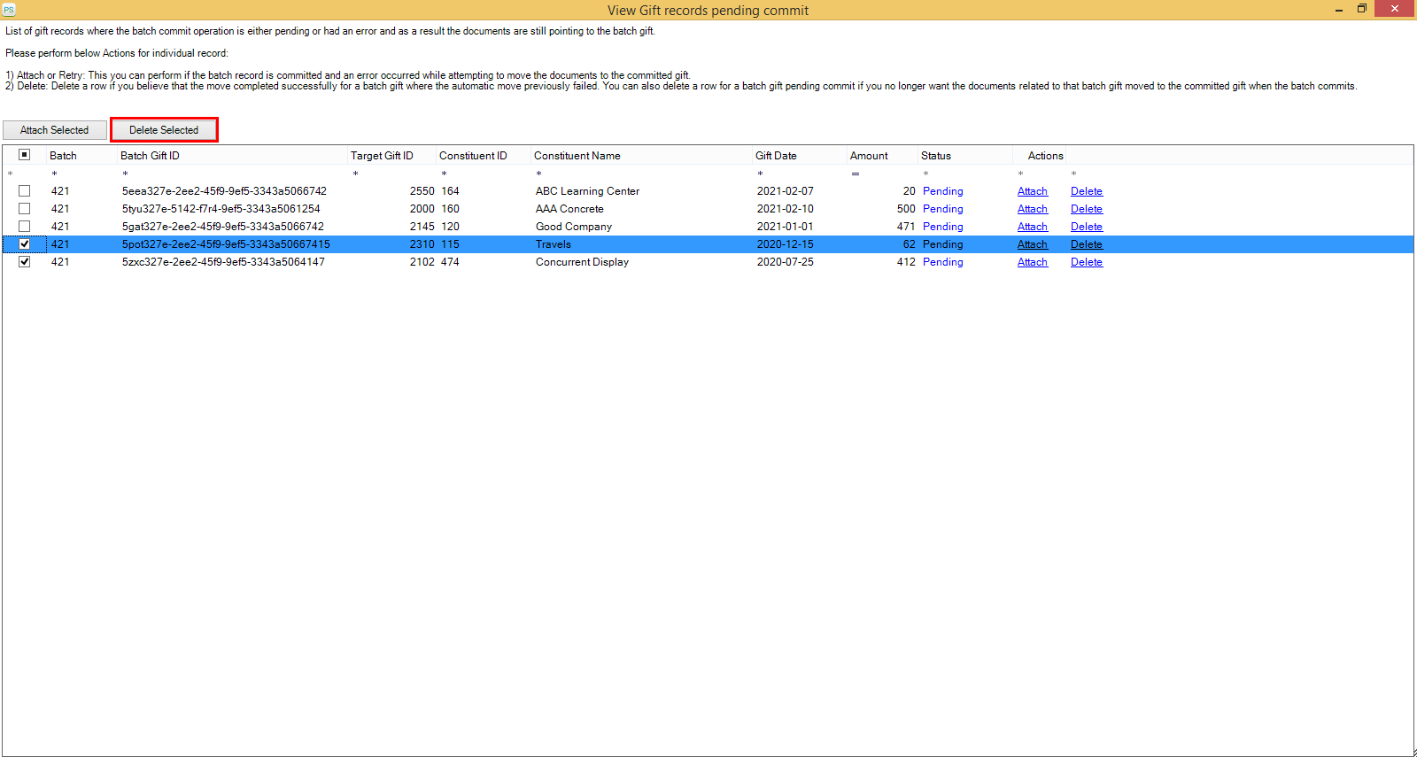Click the Constituent Name filter operator asterisk
The height and width of the screenshot is (757, 1417).
(538, 174)
